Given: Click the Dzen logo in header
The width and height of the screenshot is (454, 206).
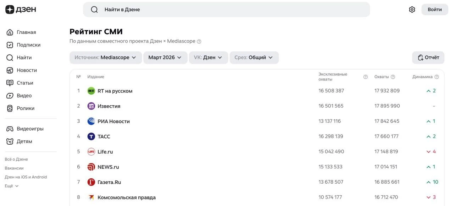Looking at the screenshot, I should tap(21, 10).
